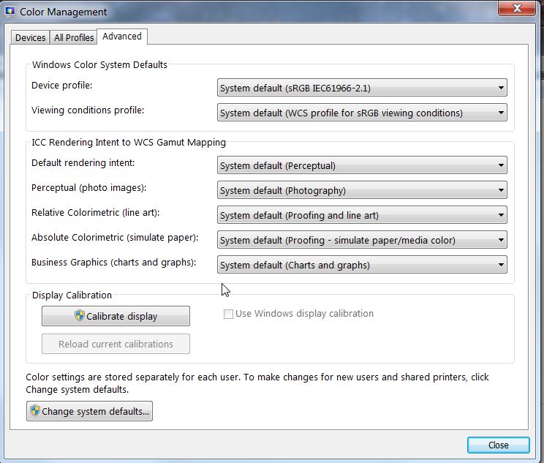Open the Default rendering intent dropdown

pos(362,166)
